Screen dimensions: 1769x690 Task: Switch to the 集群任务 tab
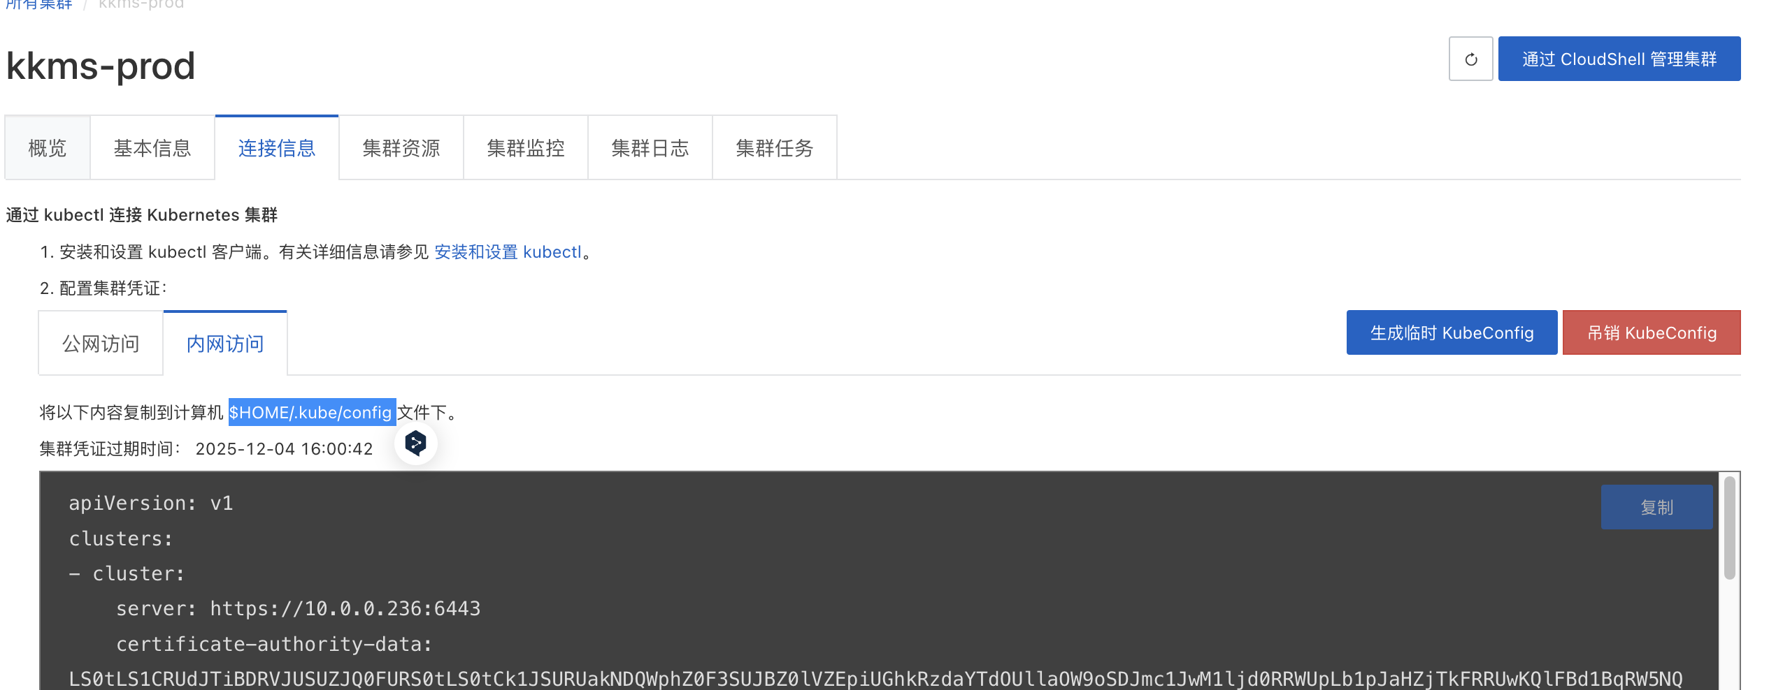[x=774, y=147]
